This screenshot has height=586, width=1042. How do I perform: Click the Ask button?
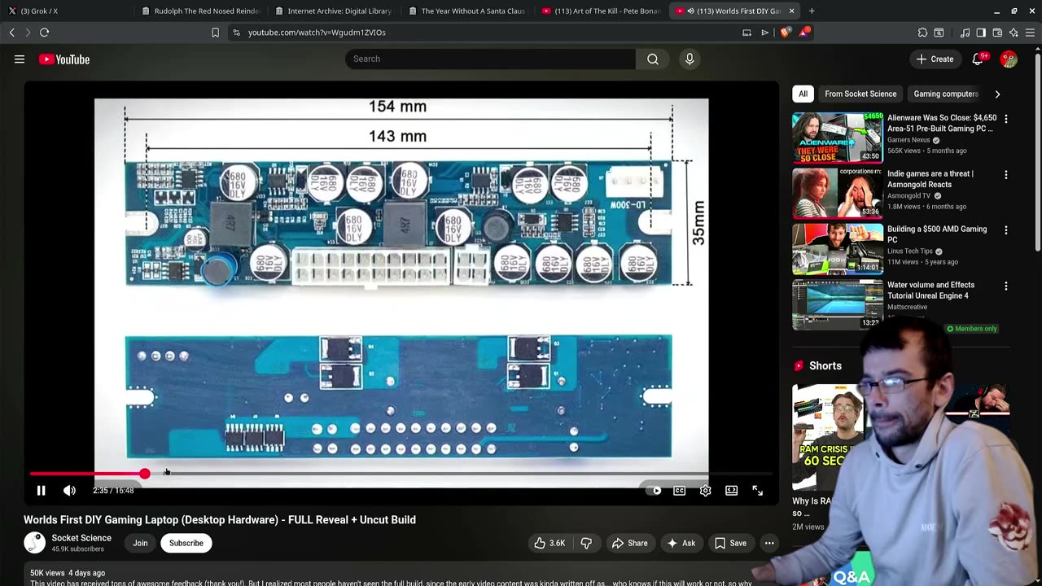681,543
